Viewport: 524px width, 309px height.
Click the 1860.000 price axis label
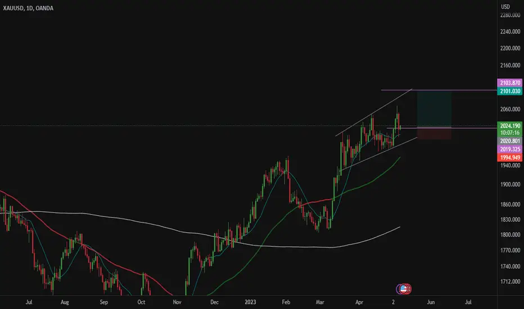click(510, 204)
